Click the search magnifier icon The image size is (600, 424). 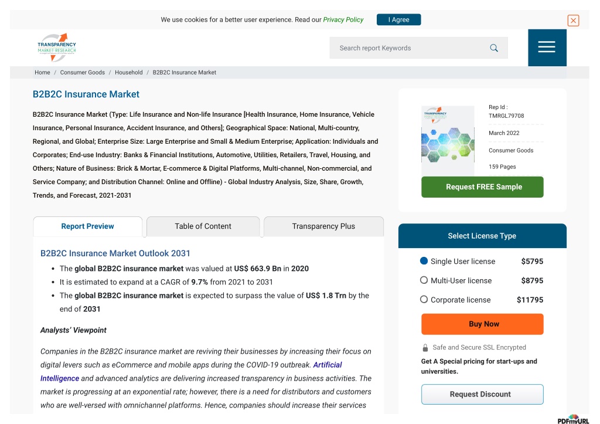[494, 48]
